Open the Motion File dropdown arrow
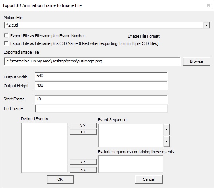This screenshot has height=188, width=214. 206,25
